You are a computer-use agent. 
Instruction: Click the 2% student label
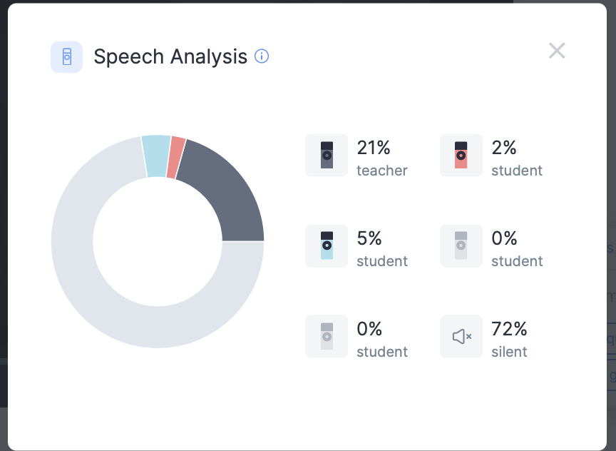[x=516, y=158]
